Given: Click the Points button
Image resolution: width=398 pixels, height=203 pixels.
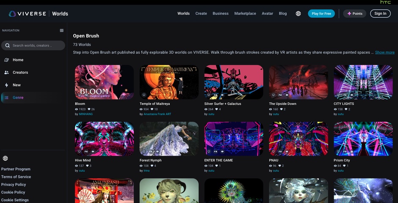Looking at the screenshot, I should pos(354,14).
